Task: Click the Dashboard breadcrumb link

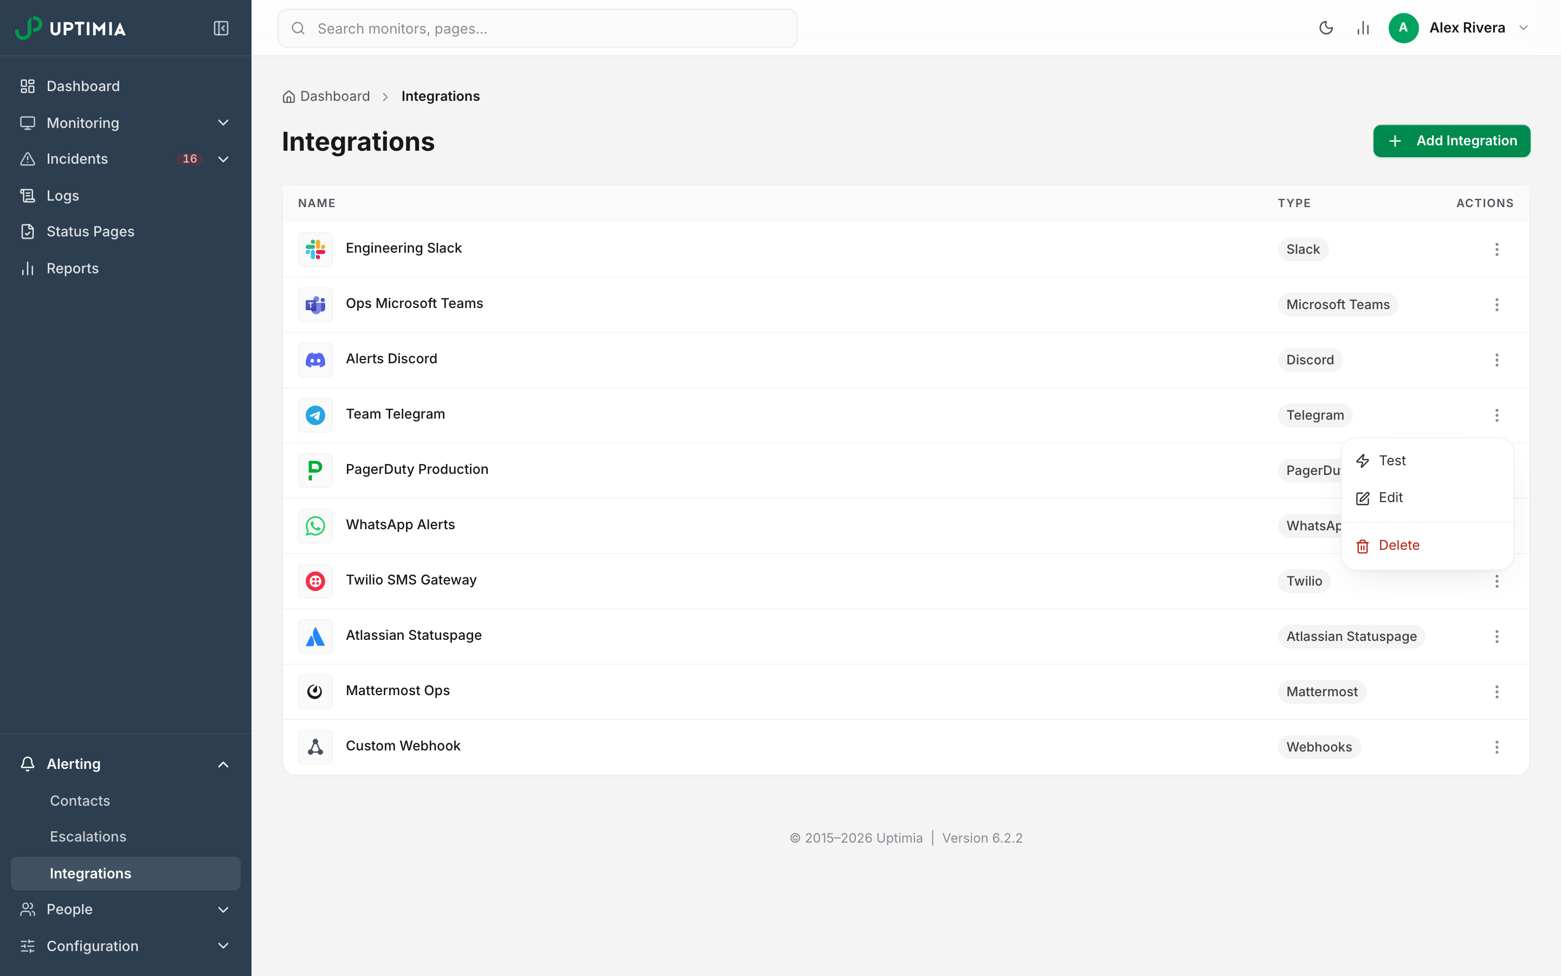Action: [326, 96]
